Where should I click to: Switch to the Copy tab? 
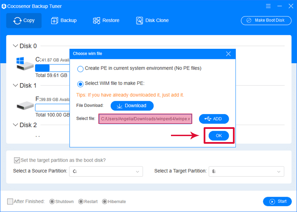point(24,20)
